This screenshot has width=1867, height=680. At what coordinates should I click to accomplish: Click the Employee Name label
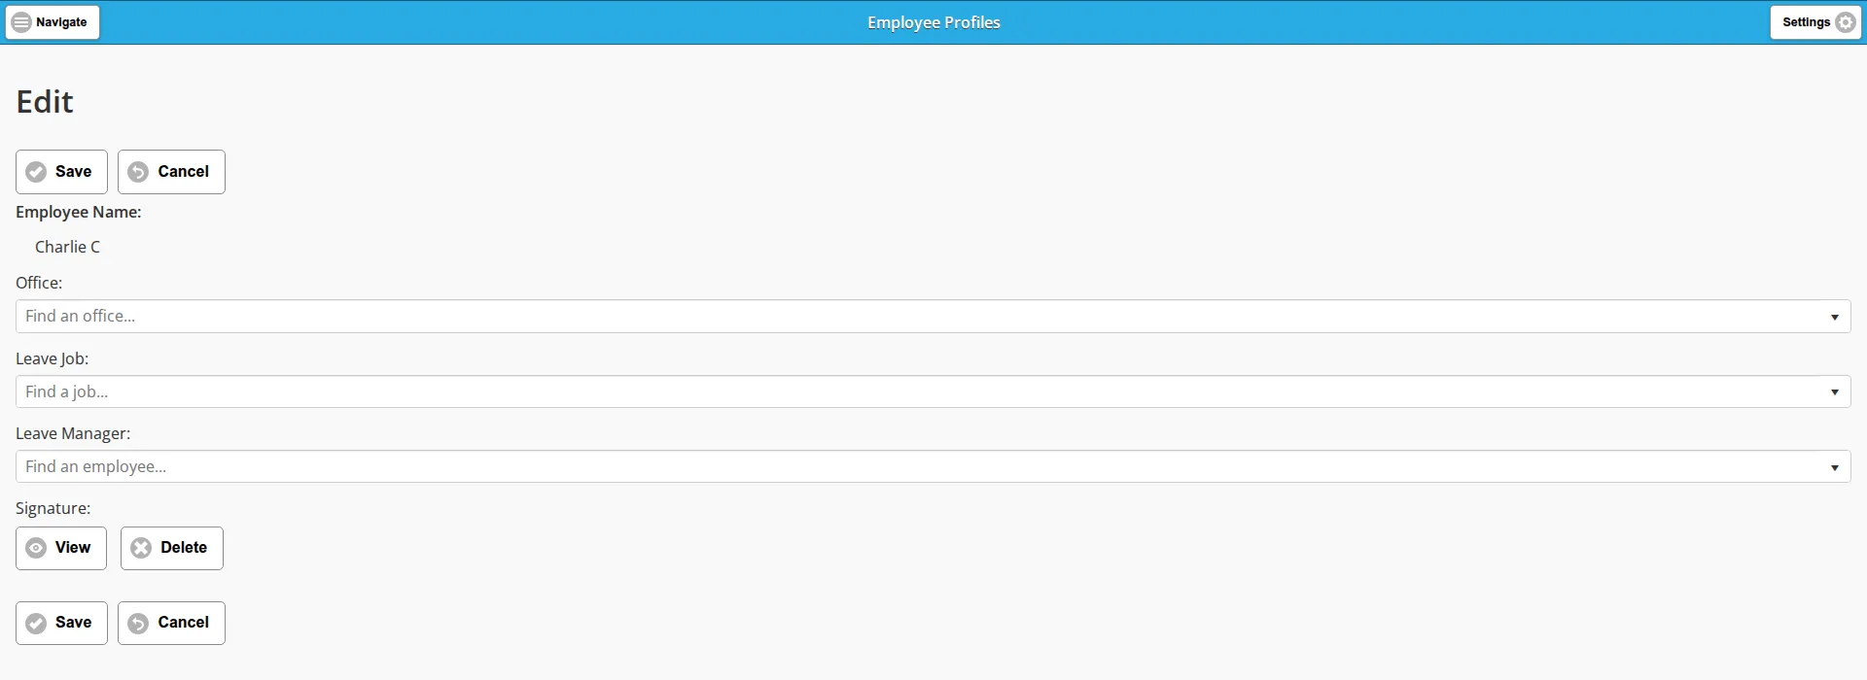click(x=79, y=212)
